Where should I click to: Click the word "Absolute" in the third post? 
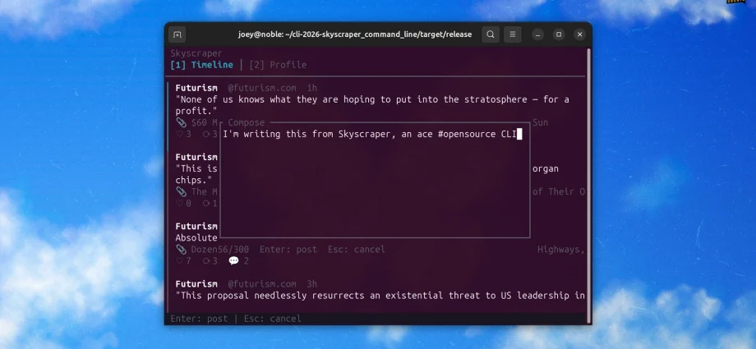point(196,237)
